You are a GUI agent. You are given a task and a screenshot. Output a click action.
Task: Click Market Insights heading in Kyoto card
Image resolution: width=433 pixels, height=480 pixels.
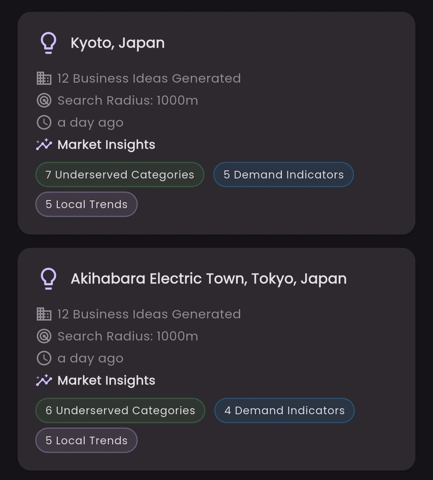click(x=106, y=145)
